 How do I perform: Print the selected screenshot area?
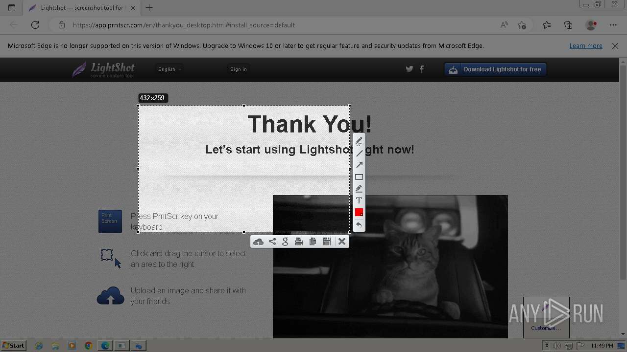(299, 242)
